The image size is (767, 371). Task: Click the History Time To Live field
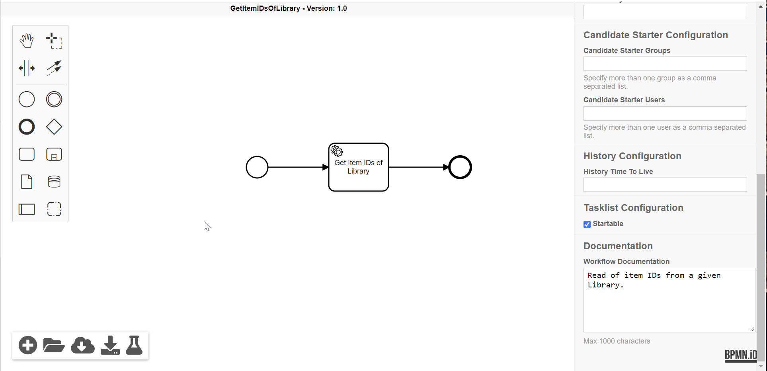point(665,185)
